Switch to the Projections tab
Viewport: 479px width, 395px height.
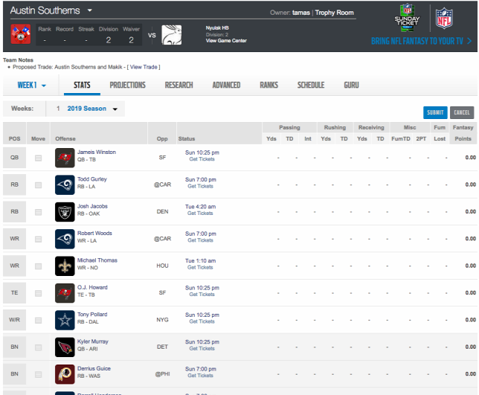127,85
